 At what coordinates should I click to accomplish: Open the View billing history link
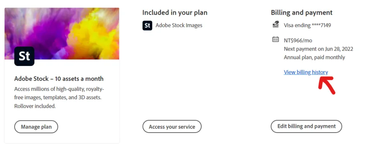(306, 72)
